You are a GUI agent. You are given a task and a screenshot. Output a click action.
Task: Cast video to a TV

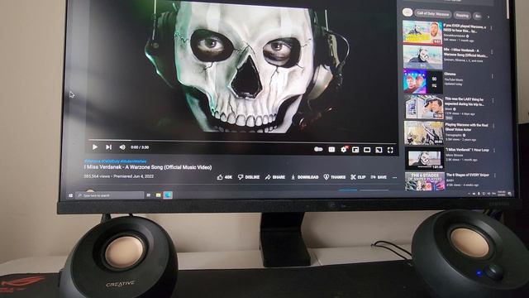click(379, 150)
